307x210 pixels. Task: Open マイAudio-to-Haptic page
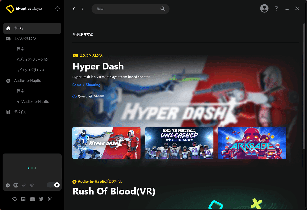[x=32, y=102]
